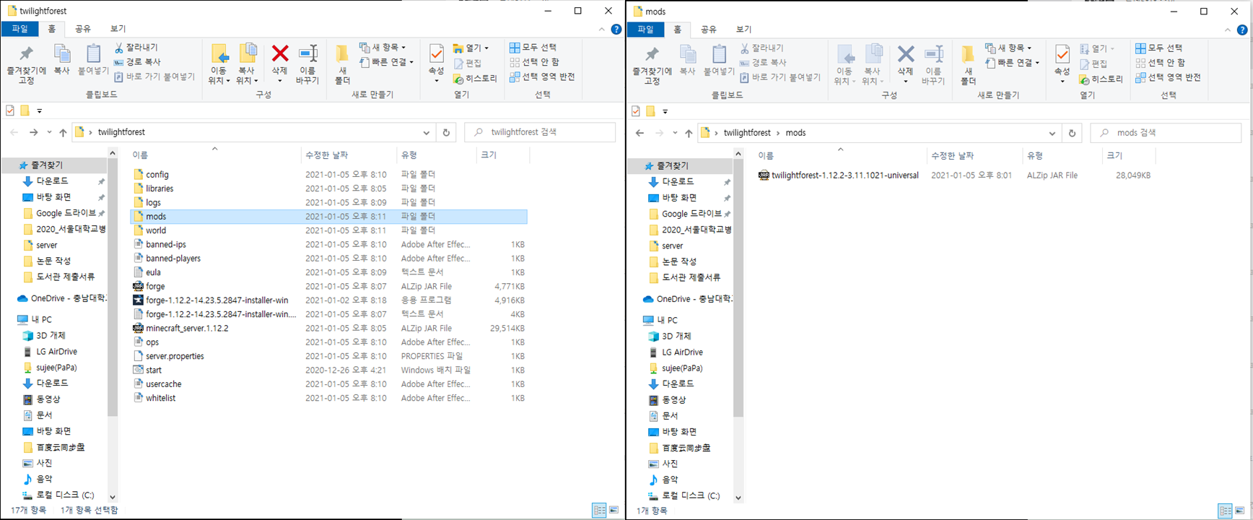
Task: Open Share (공유) tab in mods window
Action: (x=709, y=30)
